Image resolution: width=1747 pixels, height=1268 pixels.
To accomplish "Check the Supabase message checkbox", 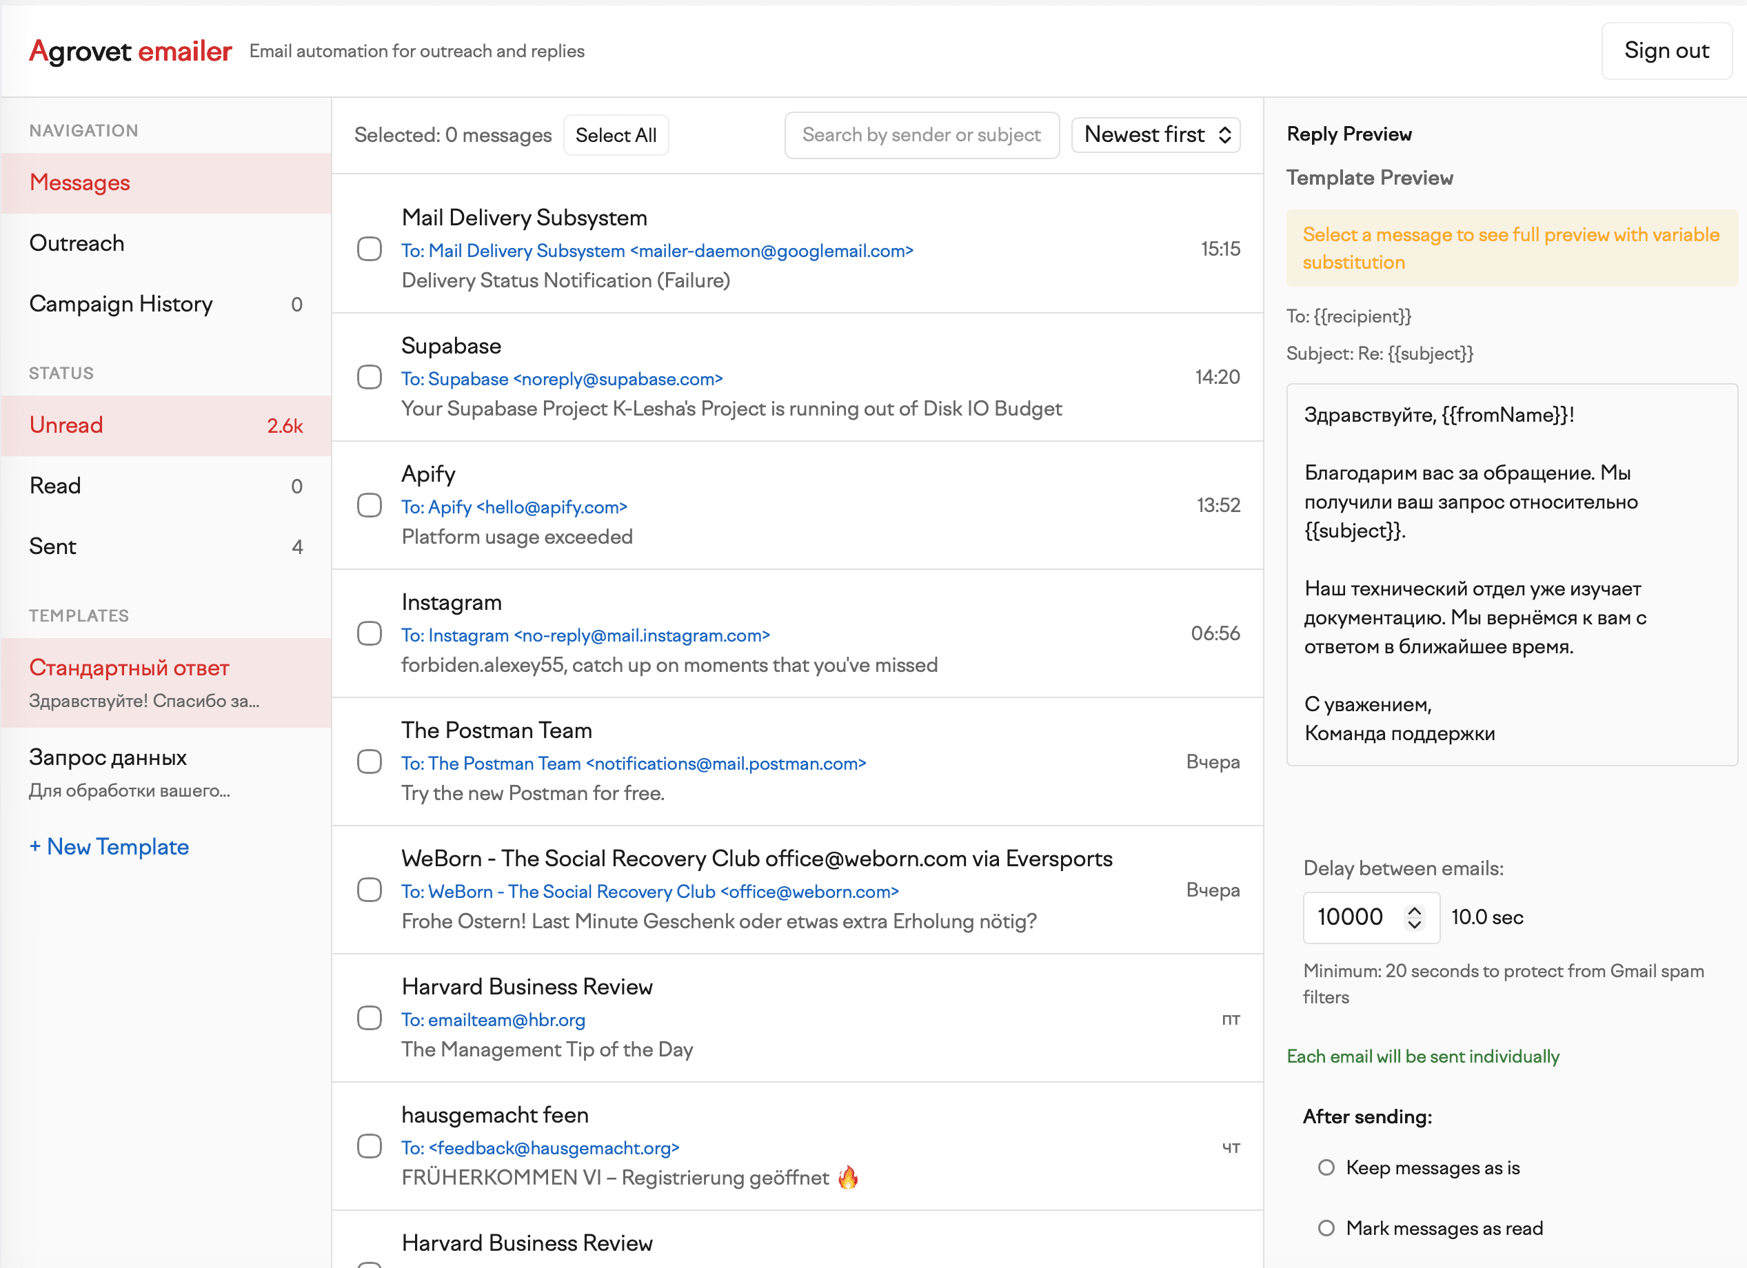I will tap(369, 377).
